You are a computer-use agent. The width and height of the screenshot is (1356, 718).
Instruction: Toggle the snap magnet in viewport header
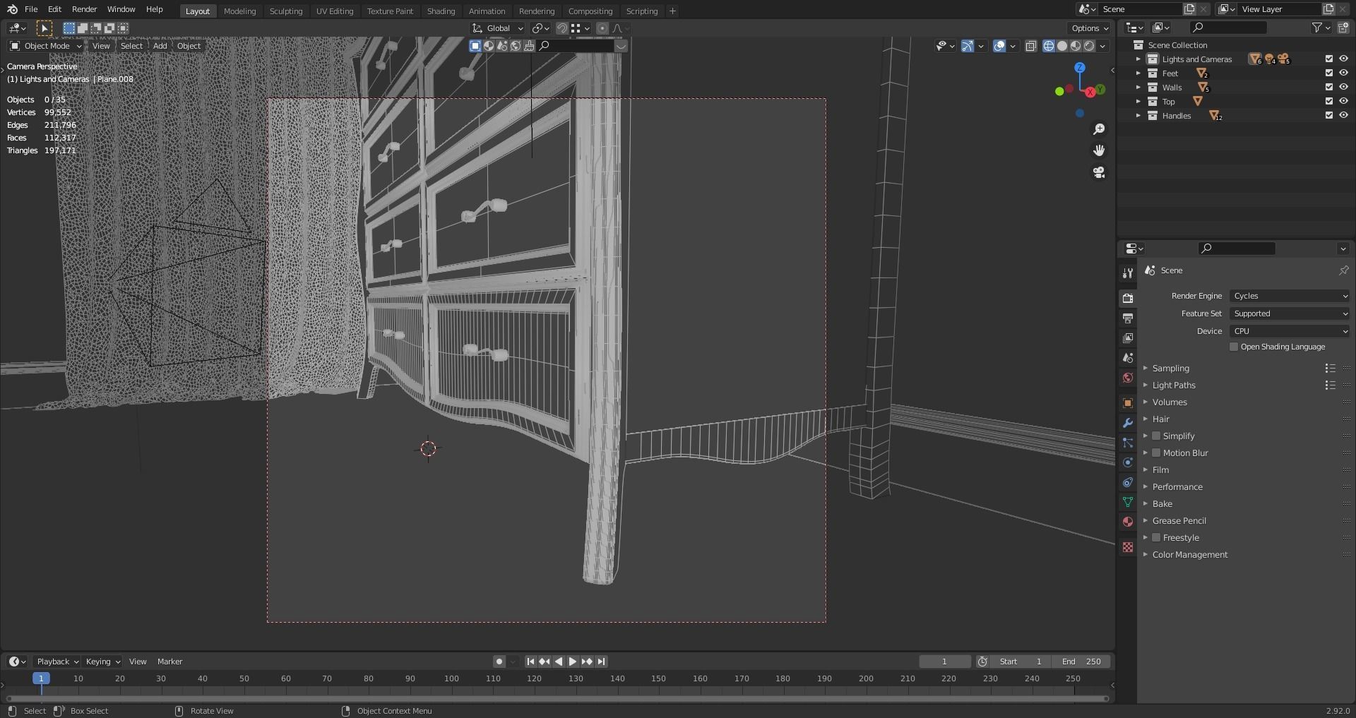562,28
